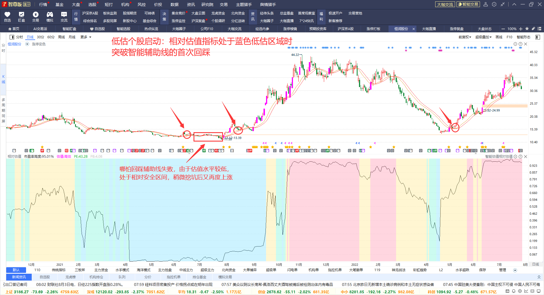Close the valuation indicator panel

click(526, 157)
